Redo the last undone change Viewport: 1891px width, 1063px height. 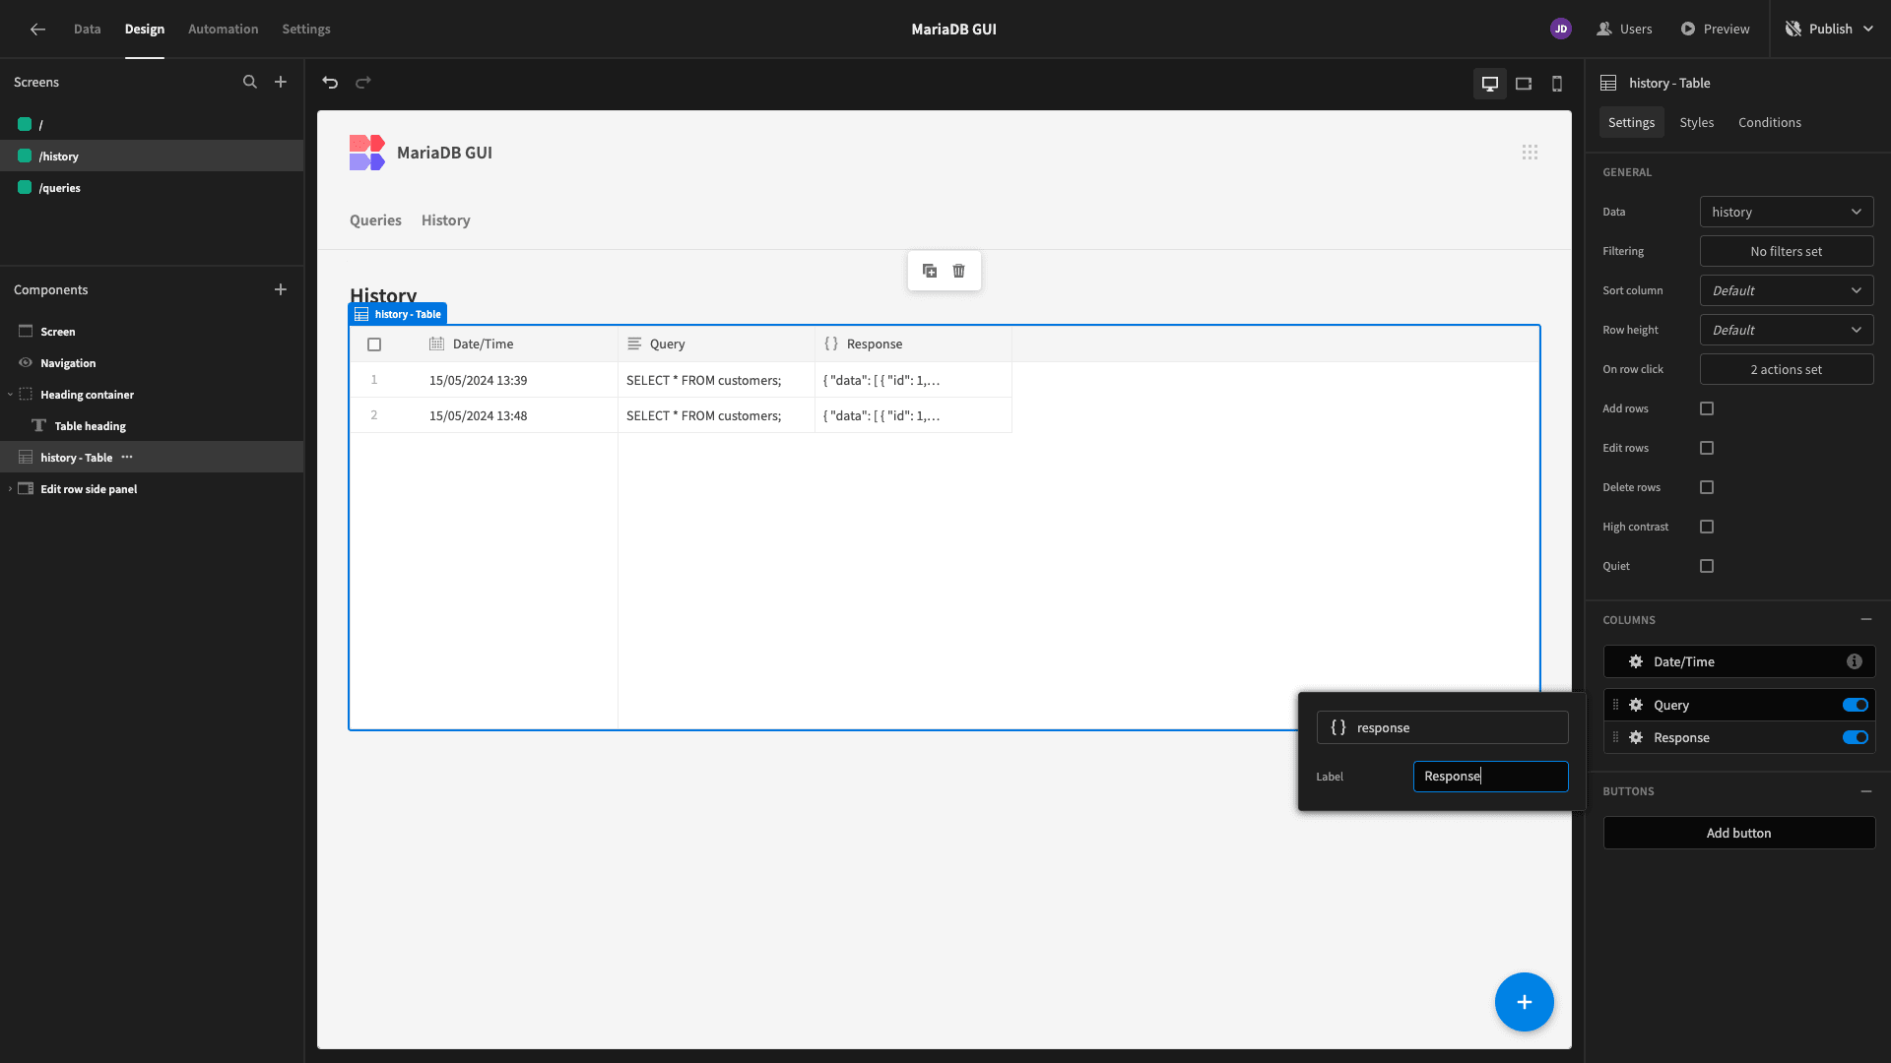363,83
